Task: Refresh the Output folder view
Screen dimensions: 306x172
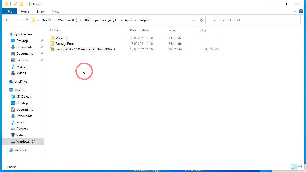Action: (201, 20)
